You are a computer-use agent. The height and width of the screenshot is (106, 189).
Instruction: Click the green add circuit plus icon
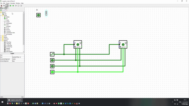coord(1,10)
